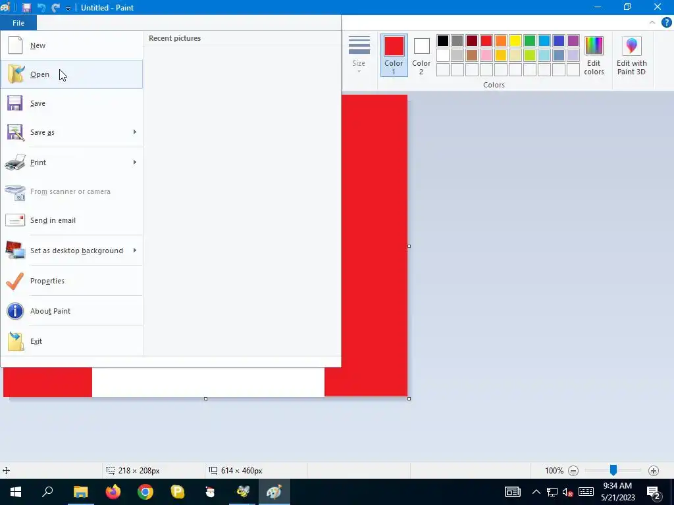Select Color 1 foreground button
Image resolution: width=674 pixels, height=505 pixels.
[x=394, y=55]
